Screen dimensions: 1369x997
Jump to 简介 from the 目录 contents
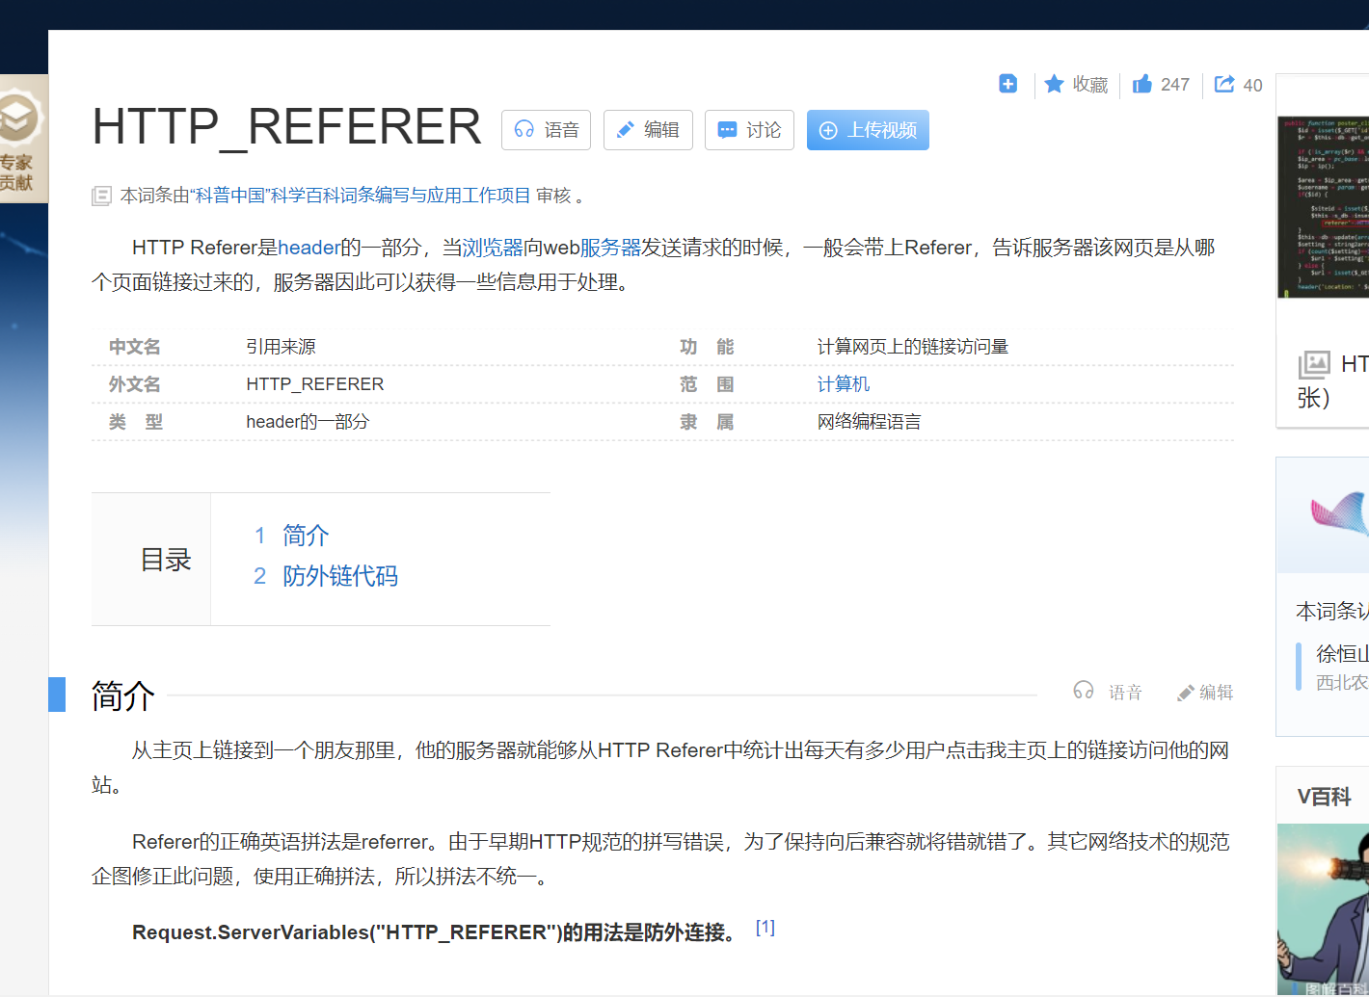pos(305,536)
